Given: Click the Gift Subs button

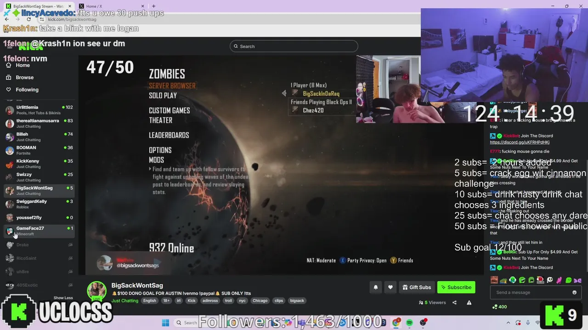Looking at the screenshot, I should (417, 287).
